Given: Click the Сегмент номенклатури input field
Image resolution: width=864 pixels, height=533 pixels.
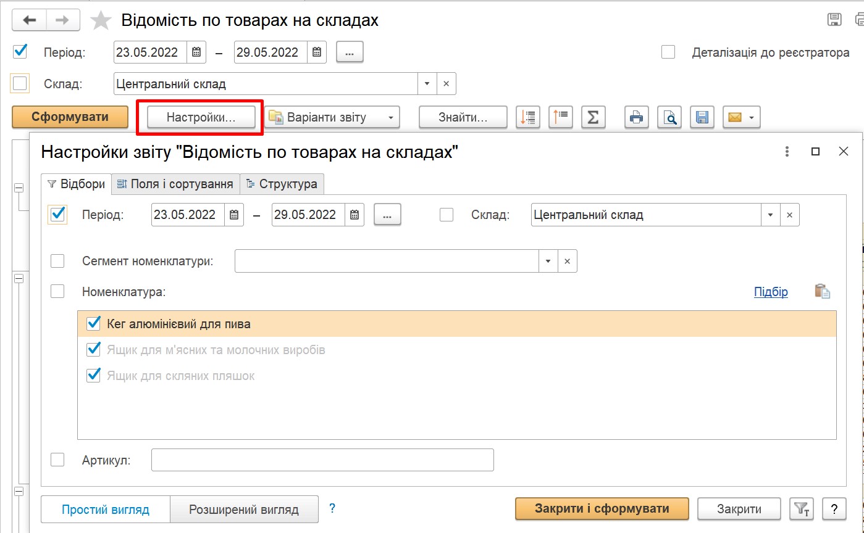Looking at the screenshot, I should tap(387, 261).
